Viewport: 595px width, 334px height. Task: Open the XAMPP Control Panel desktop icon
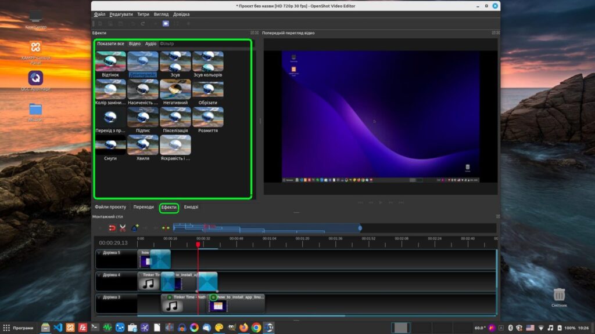coord(35,53)
